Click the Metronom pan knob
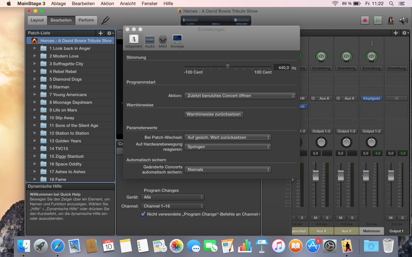Image resolution: width=412 pixels, height=257 pixels. click(371, 142)
